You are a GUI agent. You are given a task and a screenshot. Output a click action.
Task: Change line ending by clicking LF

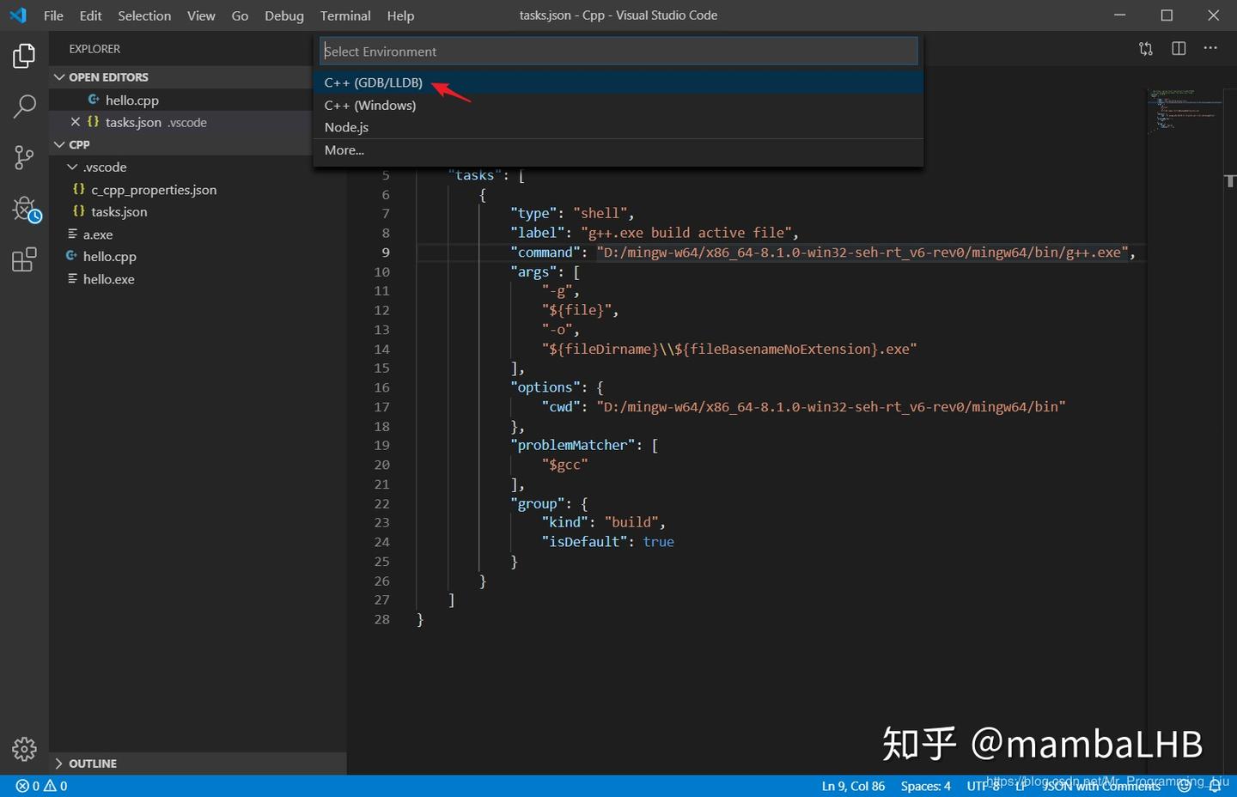[1019, 785]
